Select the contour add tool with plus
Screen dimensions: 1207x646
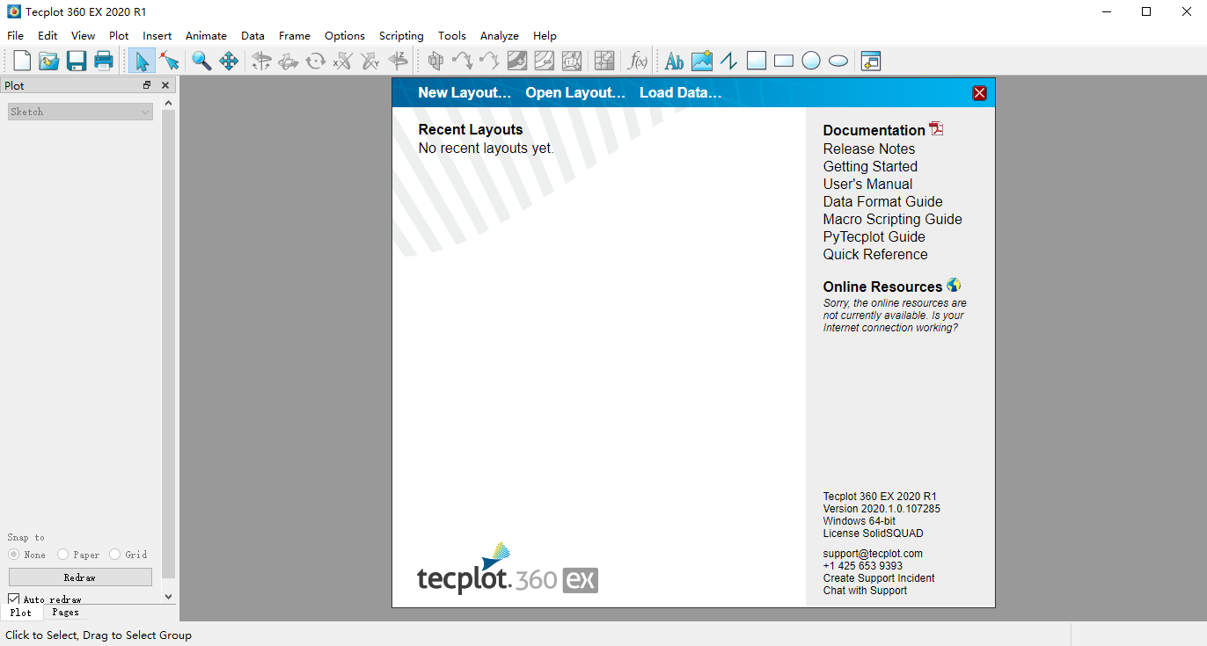click(517, 61)
